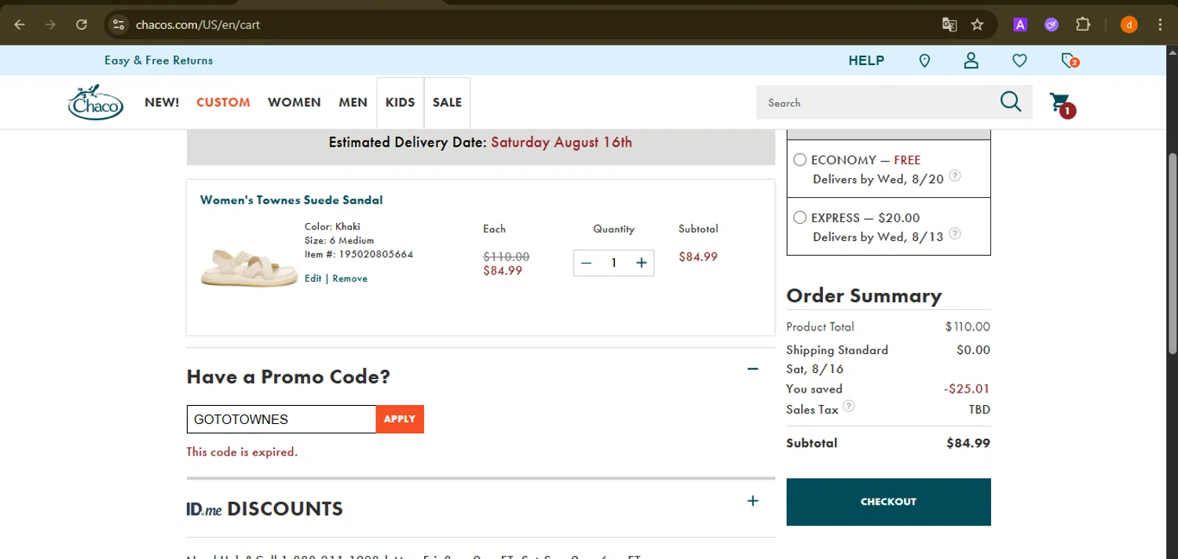Screen dimensions: 1178x559
Task: Select the EXPRESS $20.00 shipping option
Action: (x=799, y=217)
